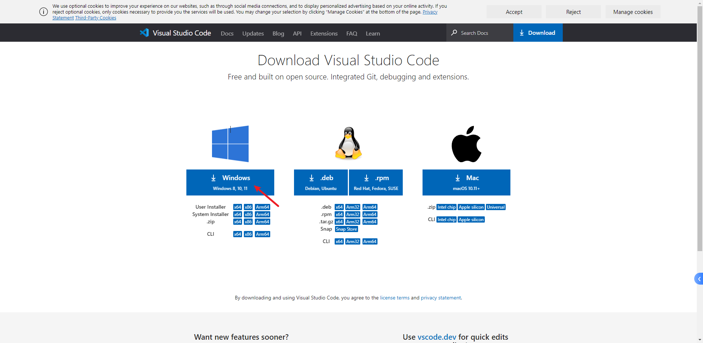The height and width of the screenshot is (343, 703).
Task: Accept optional cookies
Action: (x=514, y=12)
